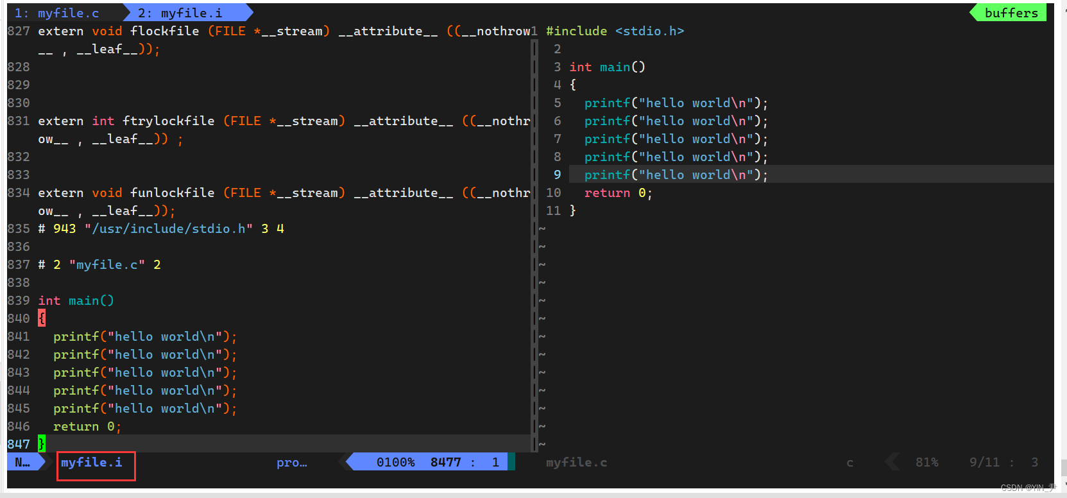Click the printf on line 845
Image resolution: width=1067 pixels, height=498 pixels.
[x=145, y=408]
